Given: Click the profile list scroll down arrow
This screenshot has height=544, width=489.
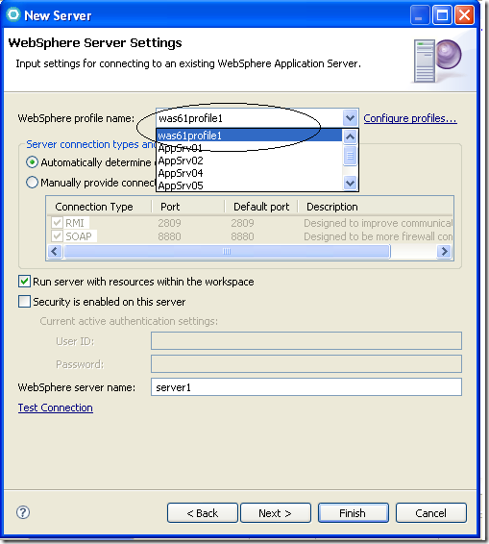Looking at the screenshot, I should [x=350, y=183].
